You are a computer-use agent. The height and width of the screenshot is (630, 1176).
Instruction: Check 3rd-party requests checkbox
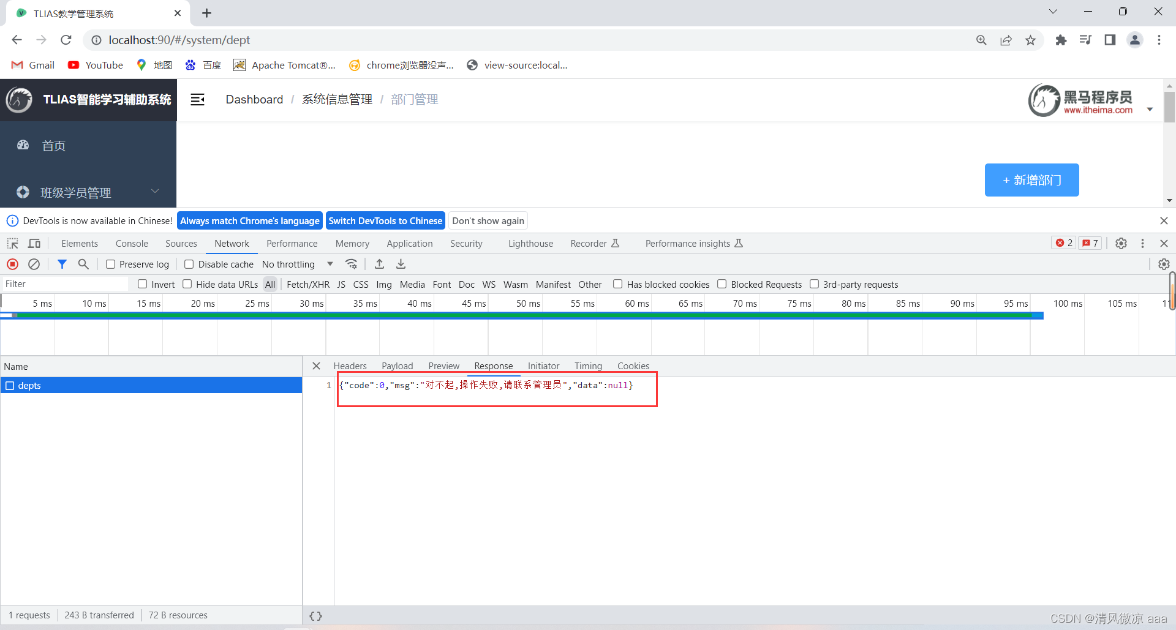pos(814,284)
